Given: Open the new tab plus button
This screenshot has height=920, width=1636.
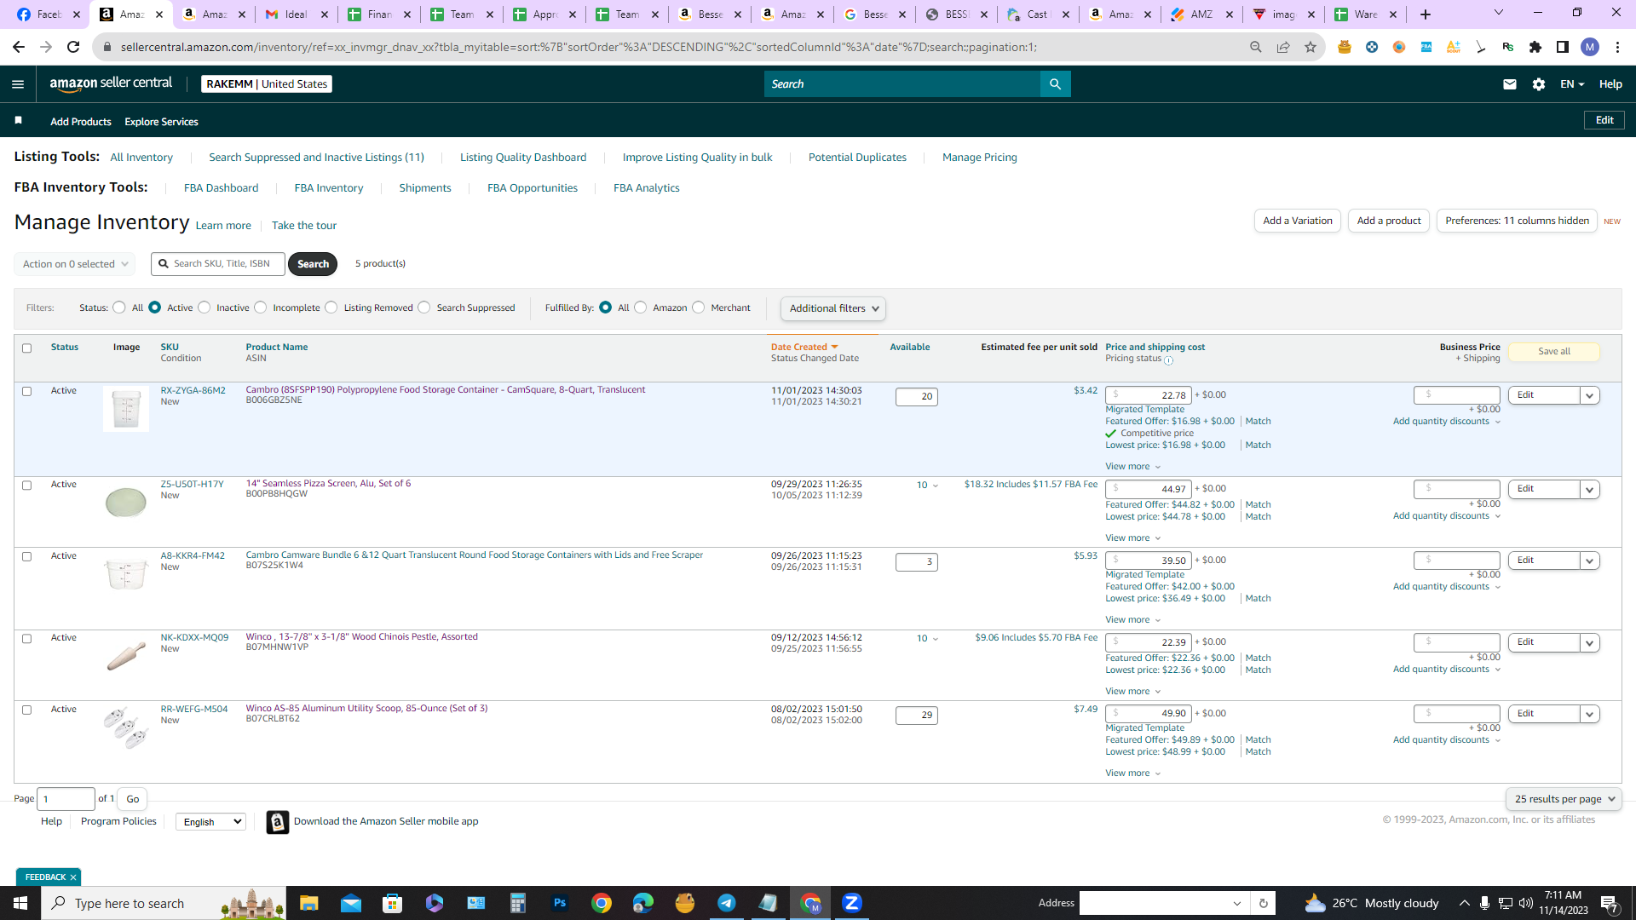Looking at the screenshot, I should point(1426,14).
